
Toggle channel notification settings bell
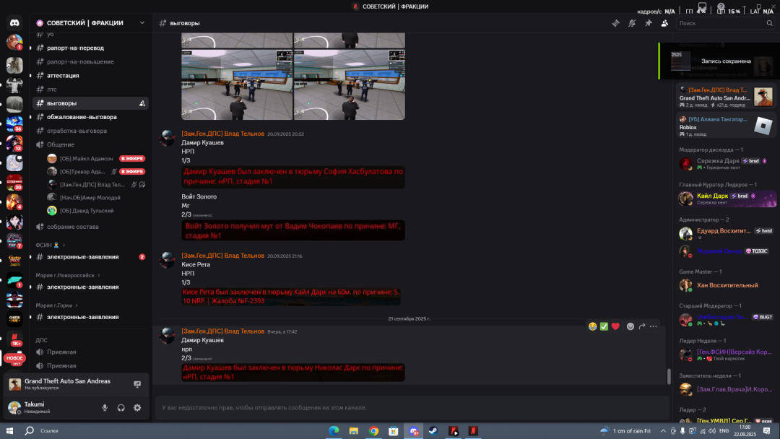click(x=632, y=23)
